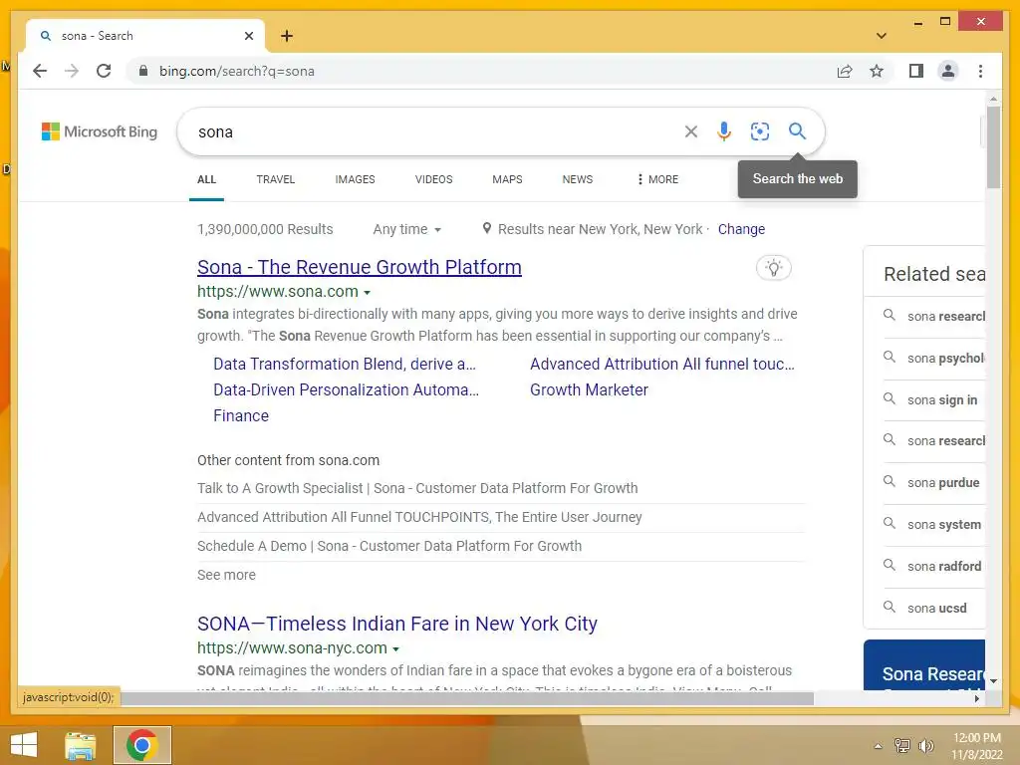The image size is (1020, 765).
Task: Open SONA Timeless Indian Fare result
Action: point(396,624)
